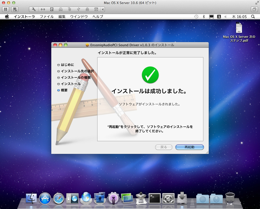Click the Installer disk-arrow Dock icon

pos(182,198)
